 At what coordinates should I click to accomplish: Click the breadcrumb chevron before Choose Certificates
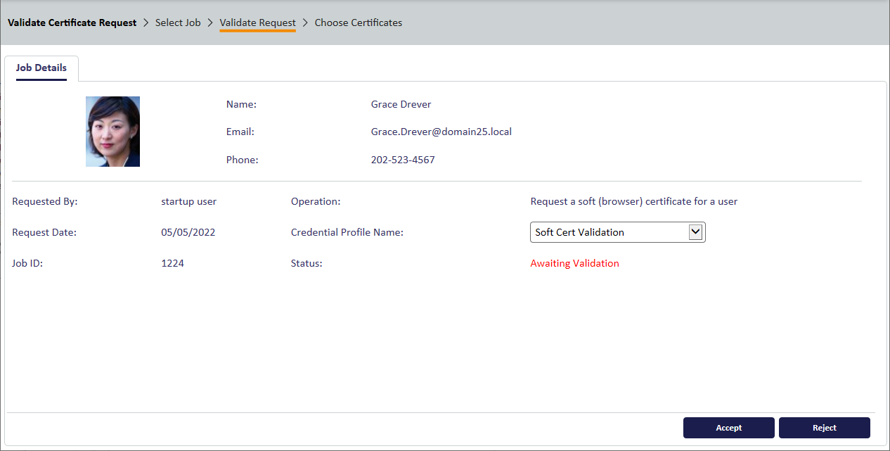point(305,23)
